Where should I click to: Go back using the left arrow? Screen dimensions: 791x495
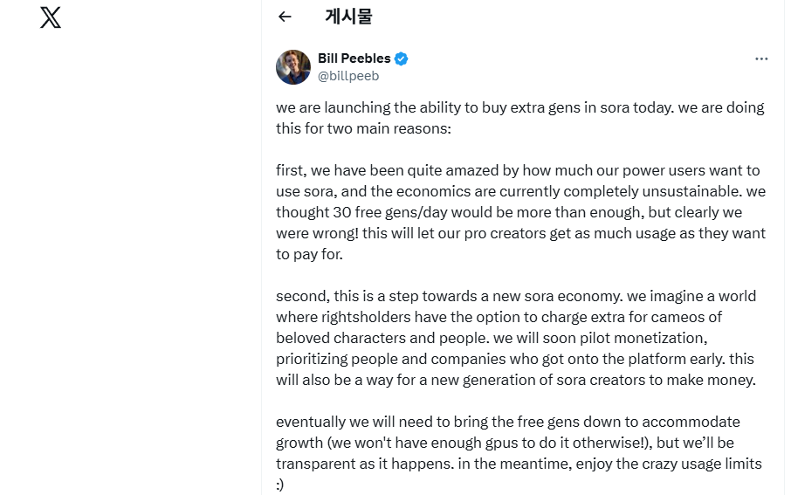(x=285, y=17)
